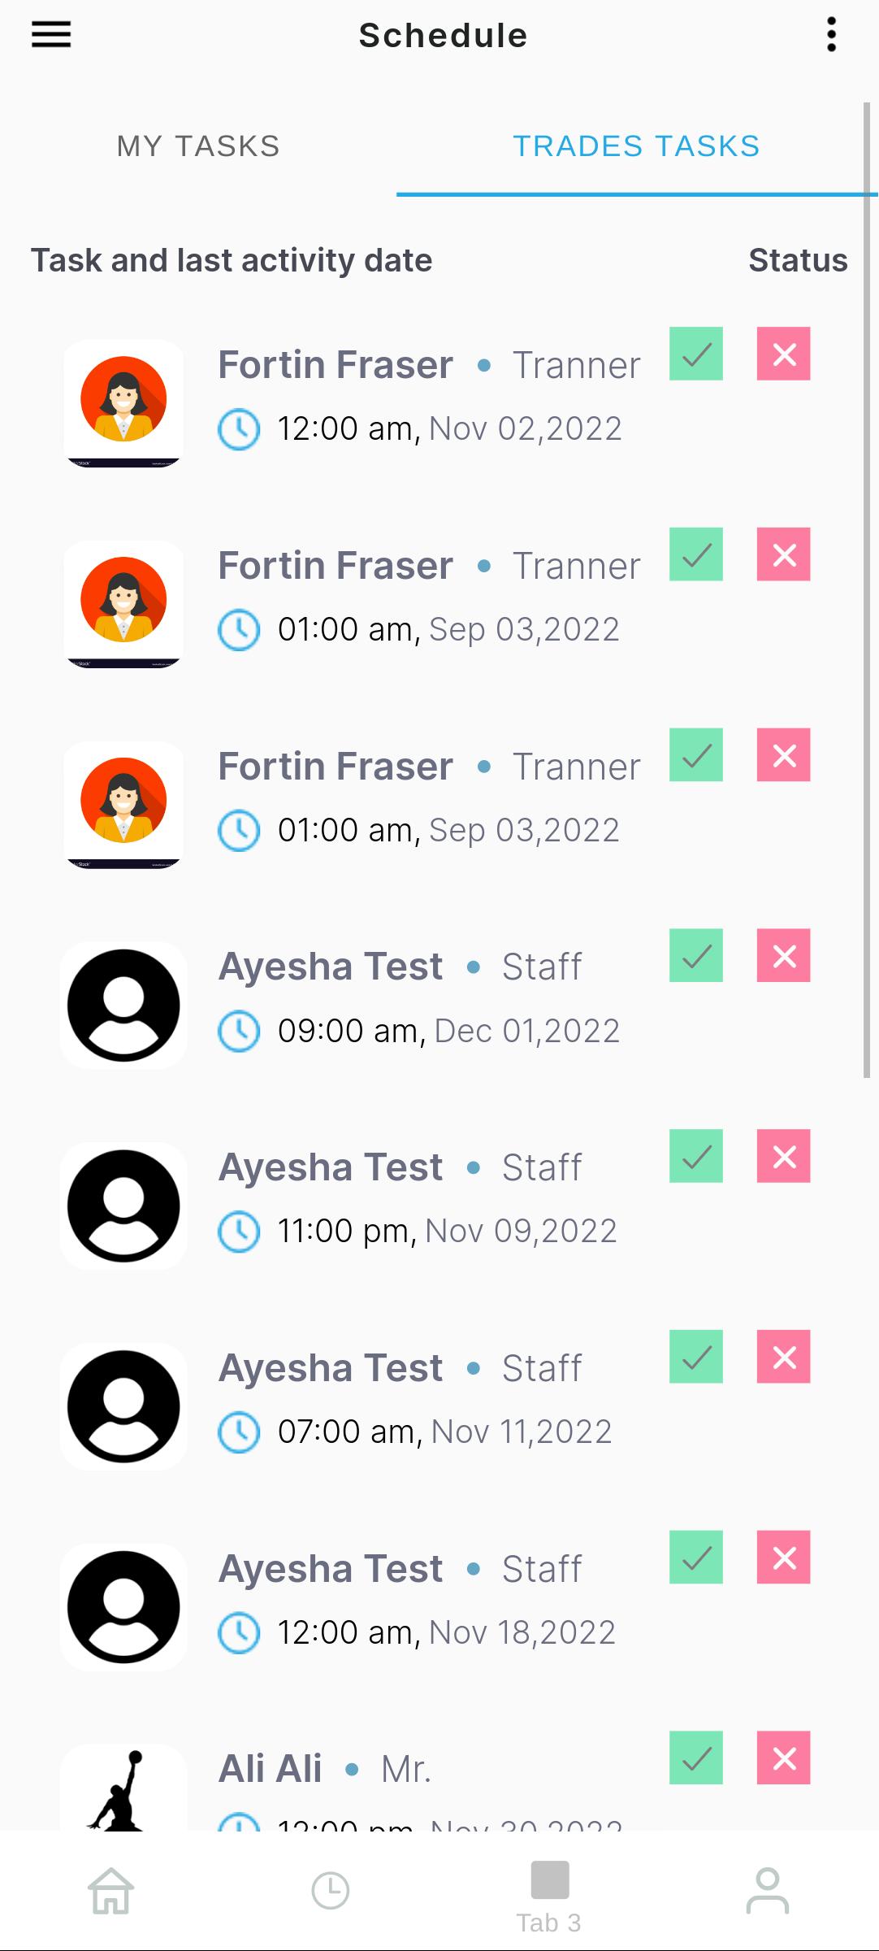The image size is (879, 1951).
Task: Click the red X for Ali Ali
Action: pos(784,1758)
